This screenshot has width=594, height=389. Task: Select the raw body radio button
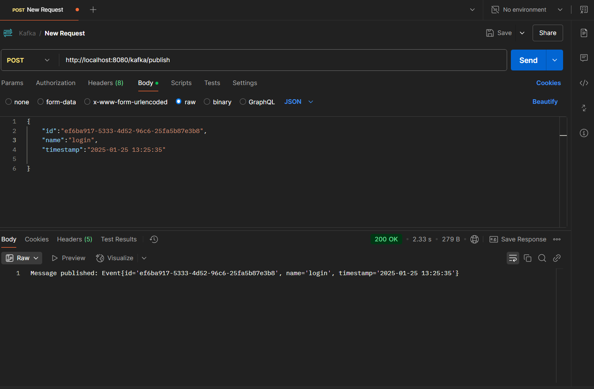coord(179,102)
